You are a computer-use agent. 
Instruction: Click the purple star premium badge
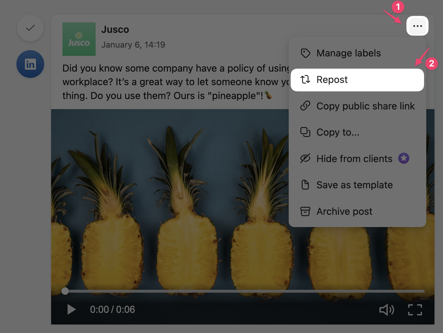tap(404, 158)
